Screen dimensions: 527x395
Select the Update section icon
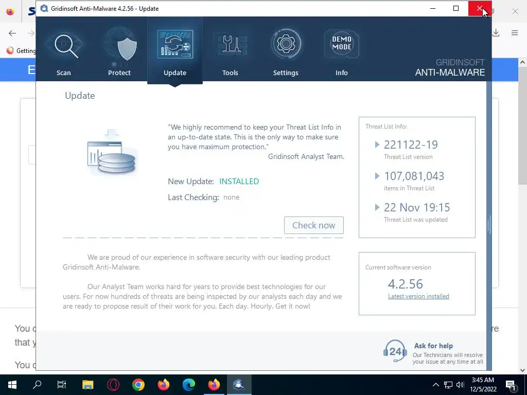[x=175, y=50]
